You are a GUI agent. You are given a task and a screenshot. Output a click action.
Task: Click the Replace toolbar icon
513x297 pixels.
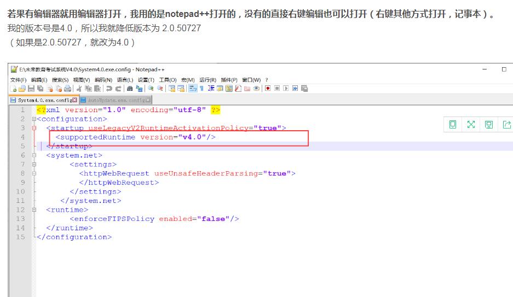coord(139,89)
